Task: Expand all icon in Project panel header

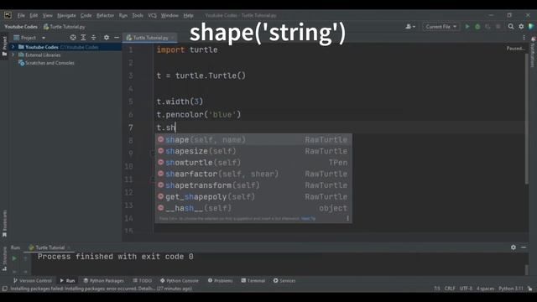Action: click(x=83, y=37)
